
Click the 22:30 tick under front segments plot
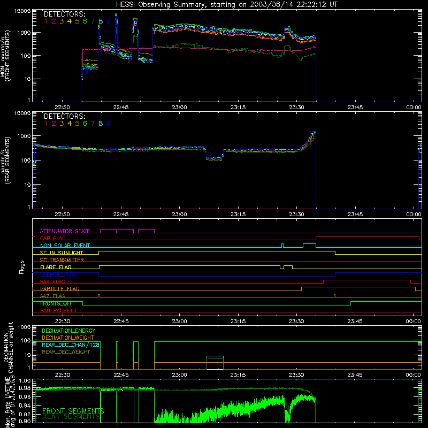point(62,108)
